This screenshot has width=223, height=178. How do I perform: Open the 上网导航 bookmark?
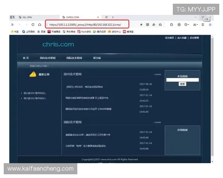click(29, 32)
